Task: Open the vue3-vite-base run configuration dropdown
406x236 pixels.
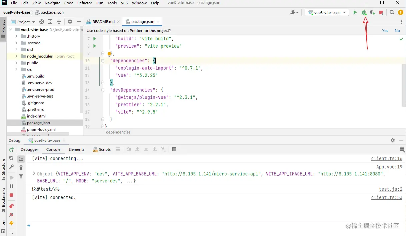Action: tap(327, 12)
